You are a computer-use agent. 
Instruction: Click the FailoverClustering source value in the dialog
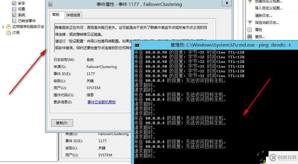[102, 67]
